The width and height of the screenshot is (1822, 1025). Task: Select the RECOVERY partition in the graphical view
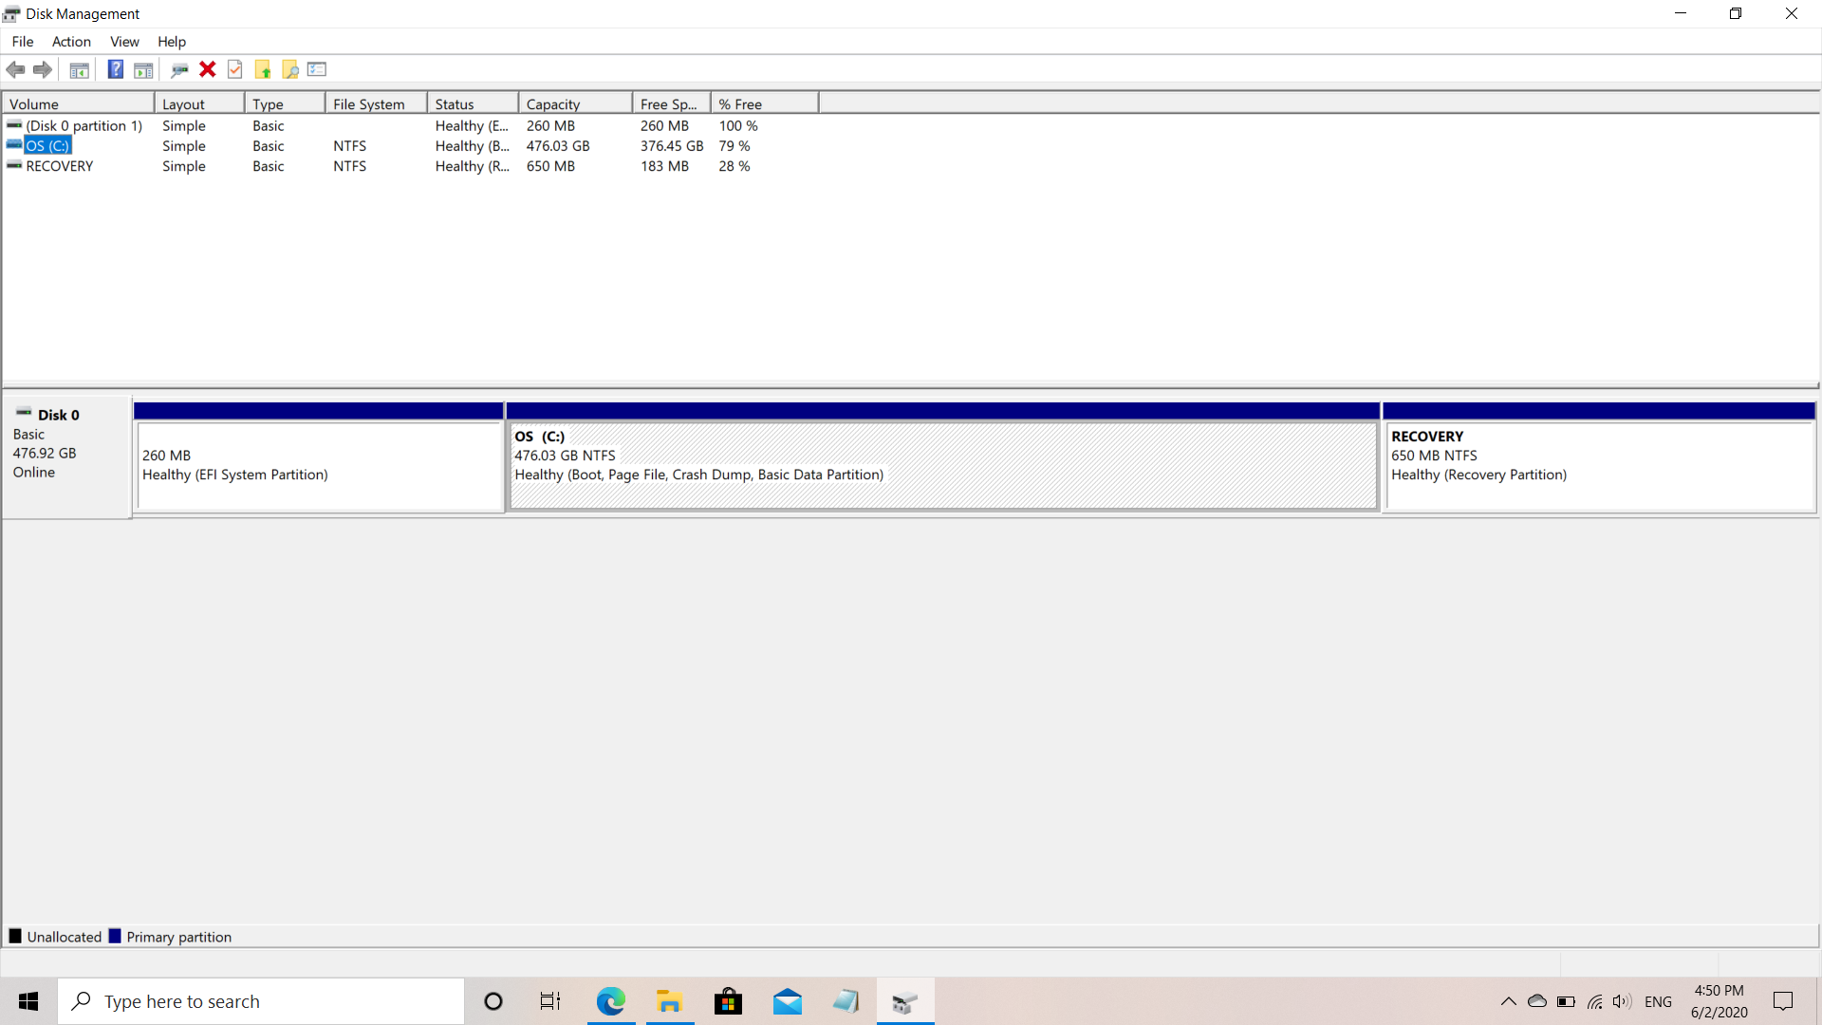(x=1597, y=465)
